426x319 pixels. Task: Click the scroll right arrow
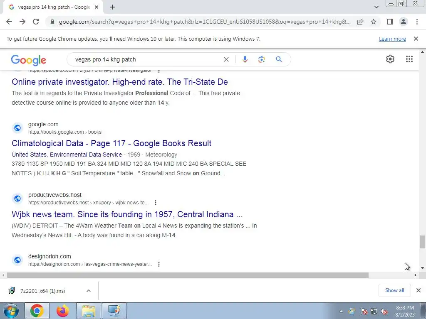(x=415, y=275)
